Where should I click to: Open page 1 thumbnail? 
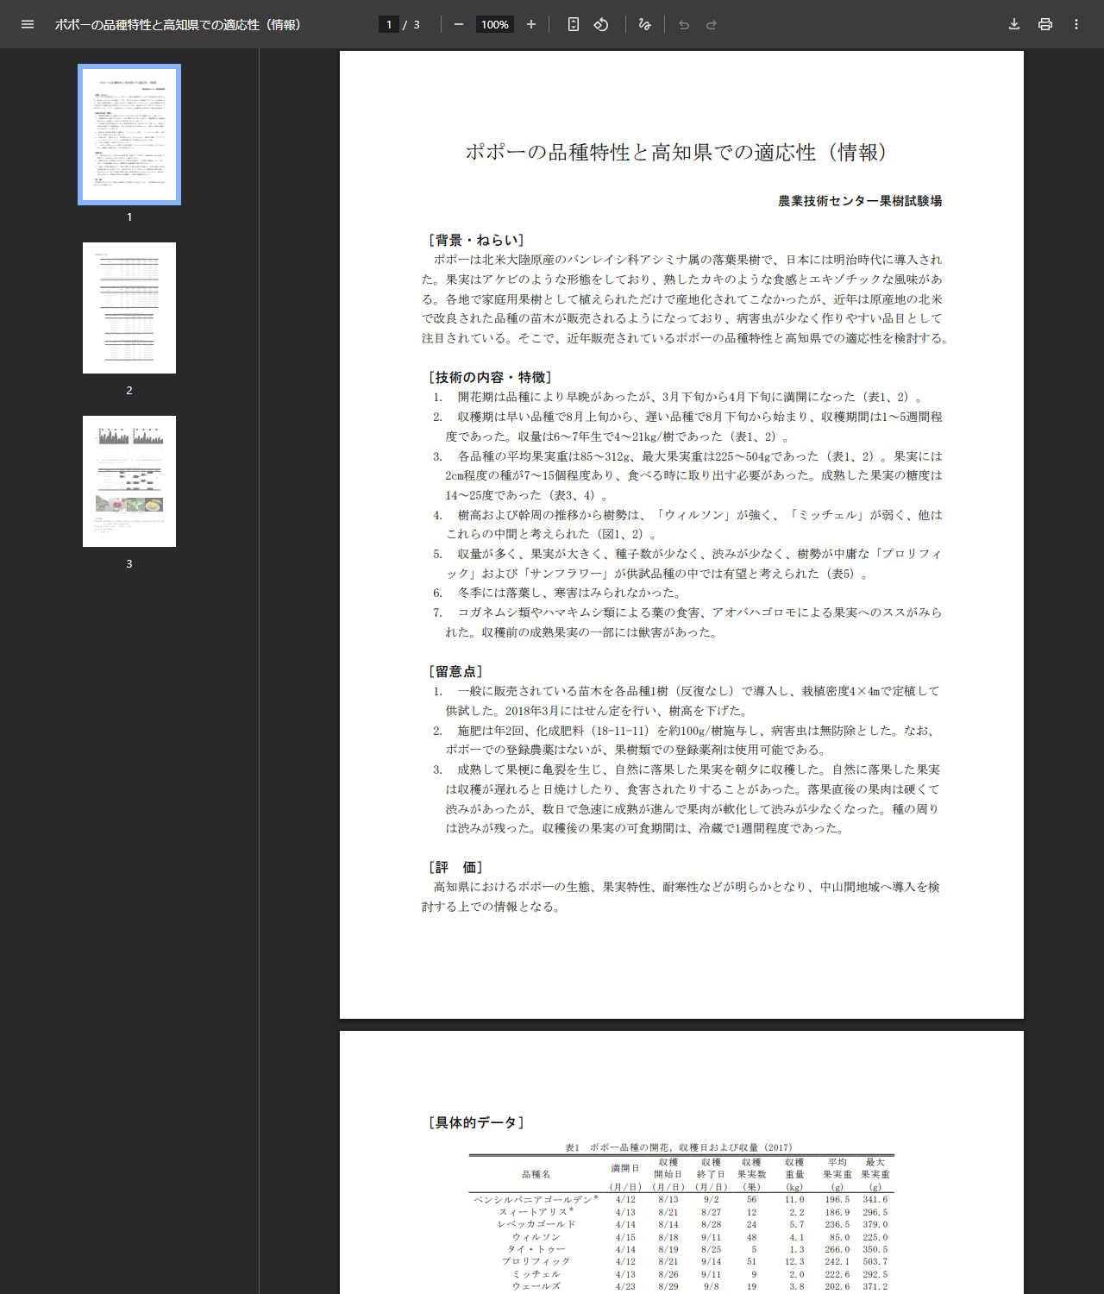[129, 135]
